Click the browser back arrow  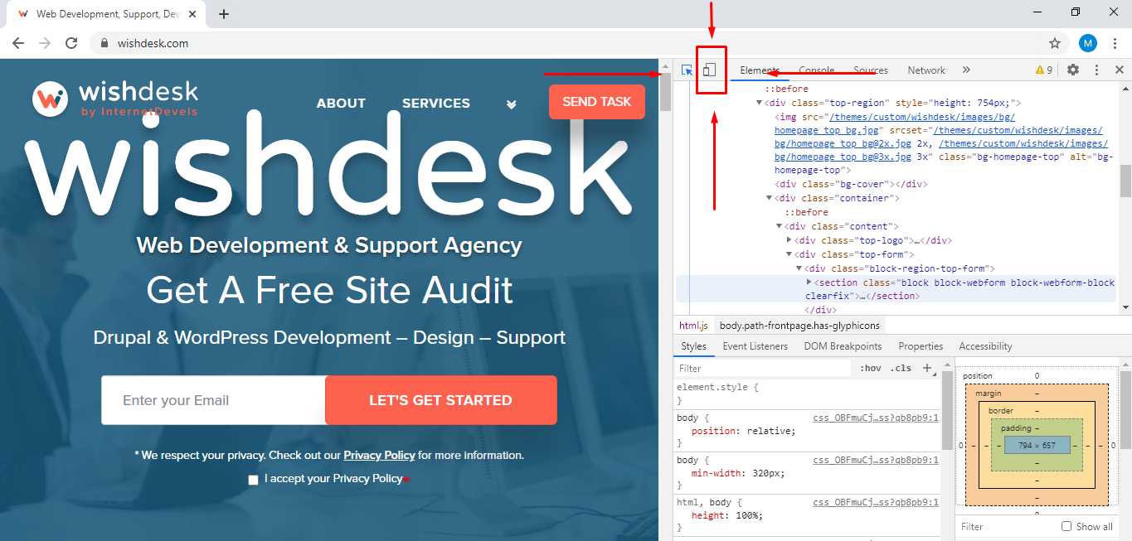coord(18,43)
